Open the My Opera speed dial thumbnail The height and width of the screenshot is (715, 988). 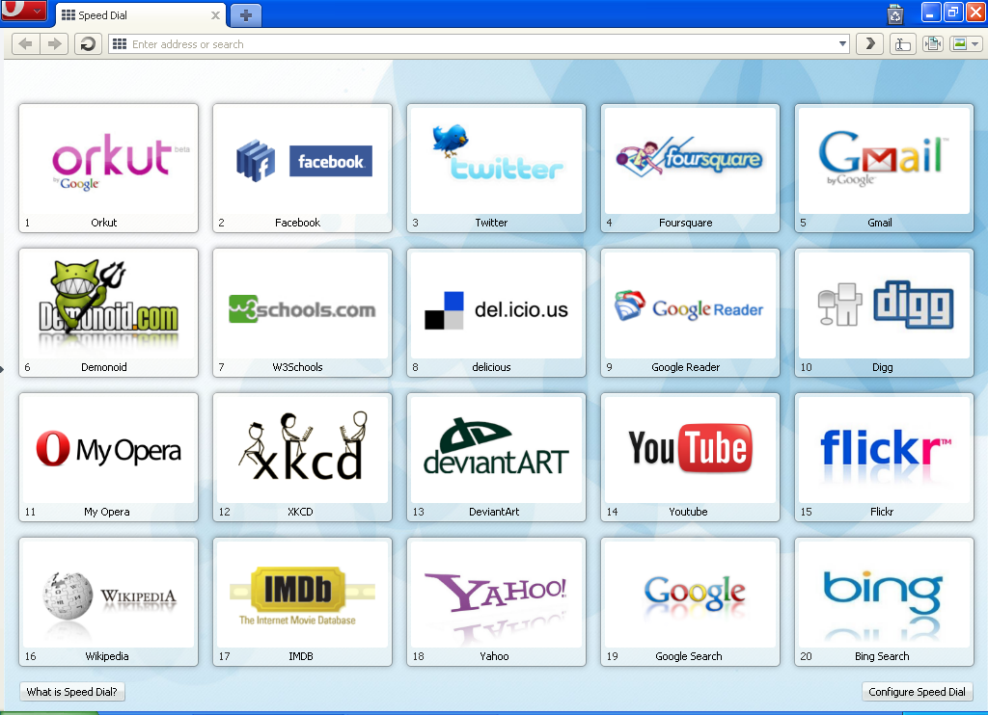tap(108, 458)
